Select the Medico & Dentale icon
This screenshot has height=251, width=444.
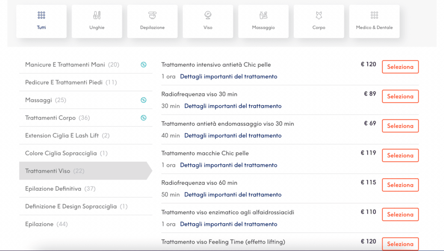click(374, 16)
